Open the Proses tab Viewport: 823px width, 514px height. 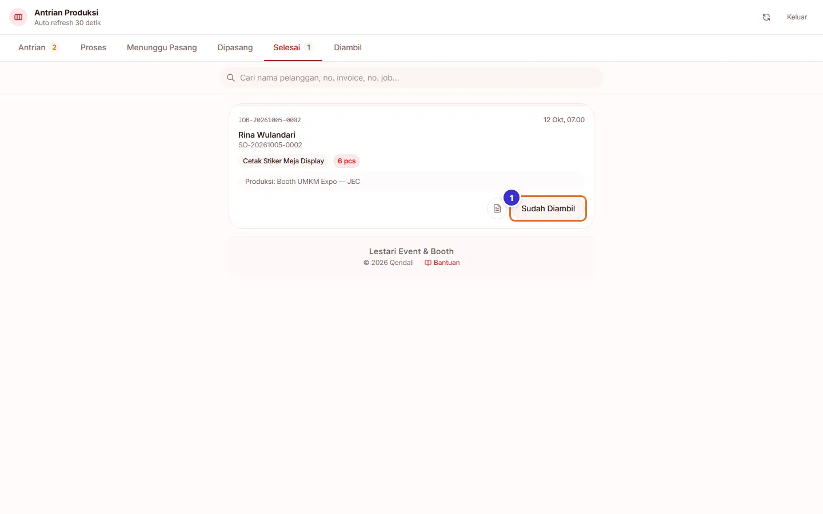point(93,47)
